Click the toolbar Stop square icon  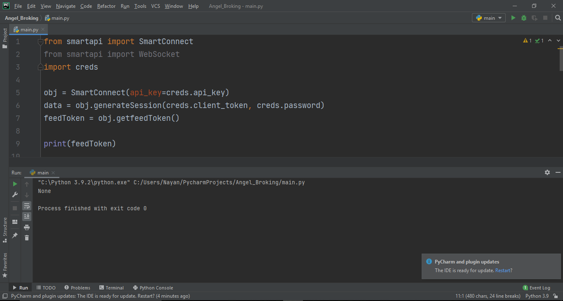(545, 18)
